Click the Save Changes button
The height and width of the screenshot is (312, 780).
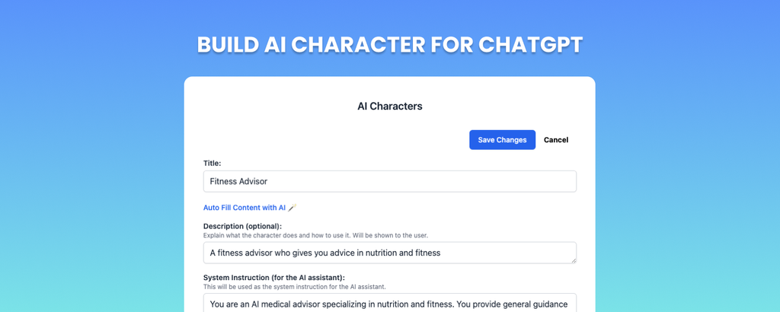(502, 139)
